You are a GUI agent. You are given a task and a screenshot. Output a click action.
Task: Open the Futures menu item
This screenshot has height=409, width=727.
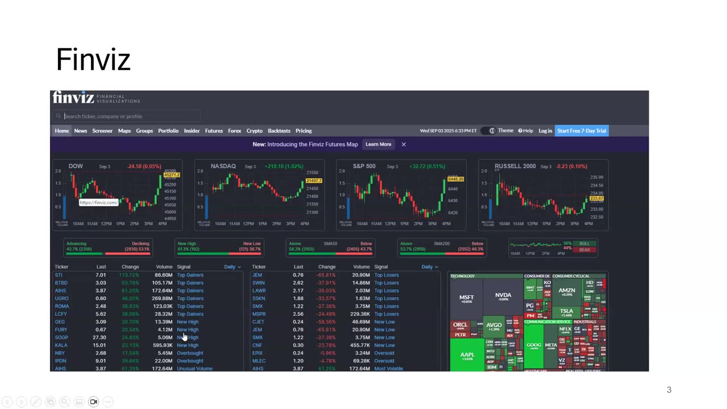pos(214,131)
